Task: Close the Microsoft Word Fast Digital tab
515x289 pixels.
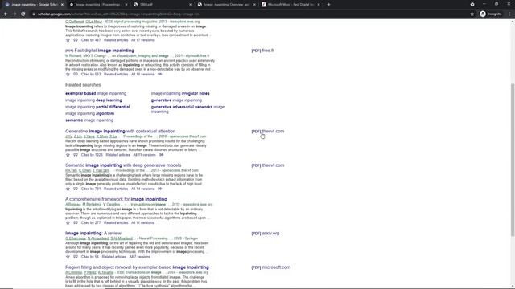Action: point(319,5)
